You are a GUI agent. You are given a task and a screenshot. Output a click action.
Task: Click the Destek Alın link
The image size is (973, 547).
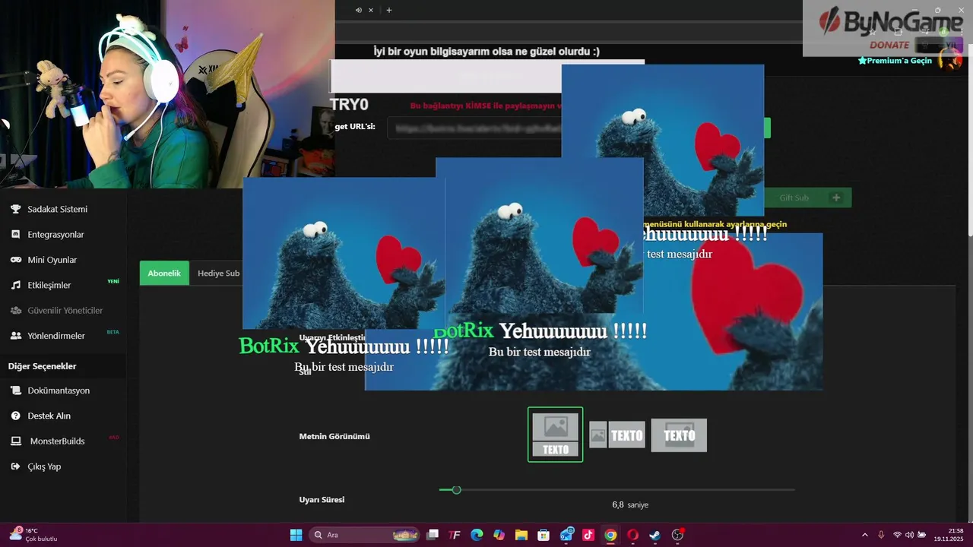49,416
